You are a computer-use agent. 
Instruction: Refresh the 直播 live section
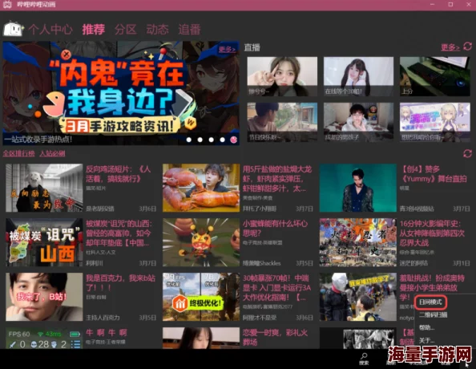coord(467,47)
